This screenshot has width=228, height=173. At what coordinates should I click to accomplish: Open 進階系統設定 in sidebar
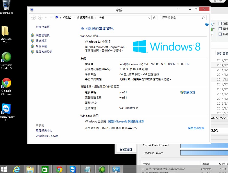tap(44, 52)
